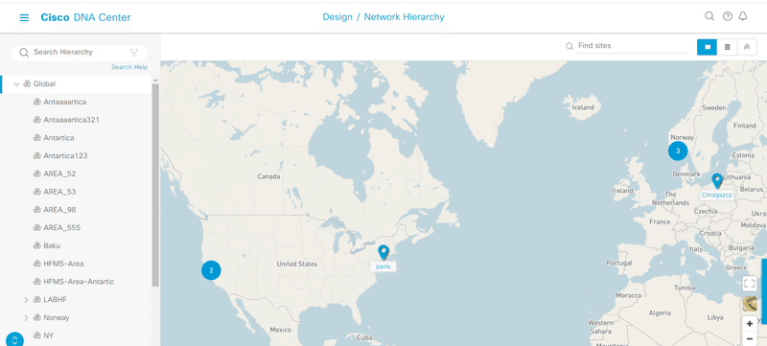Select the AREA_53 tree item
This screenshot has width=767, height=346.
59,192
